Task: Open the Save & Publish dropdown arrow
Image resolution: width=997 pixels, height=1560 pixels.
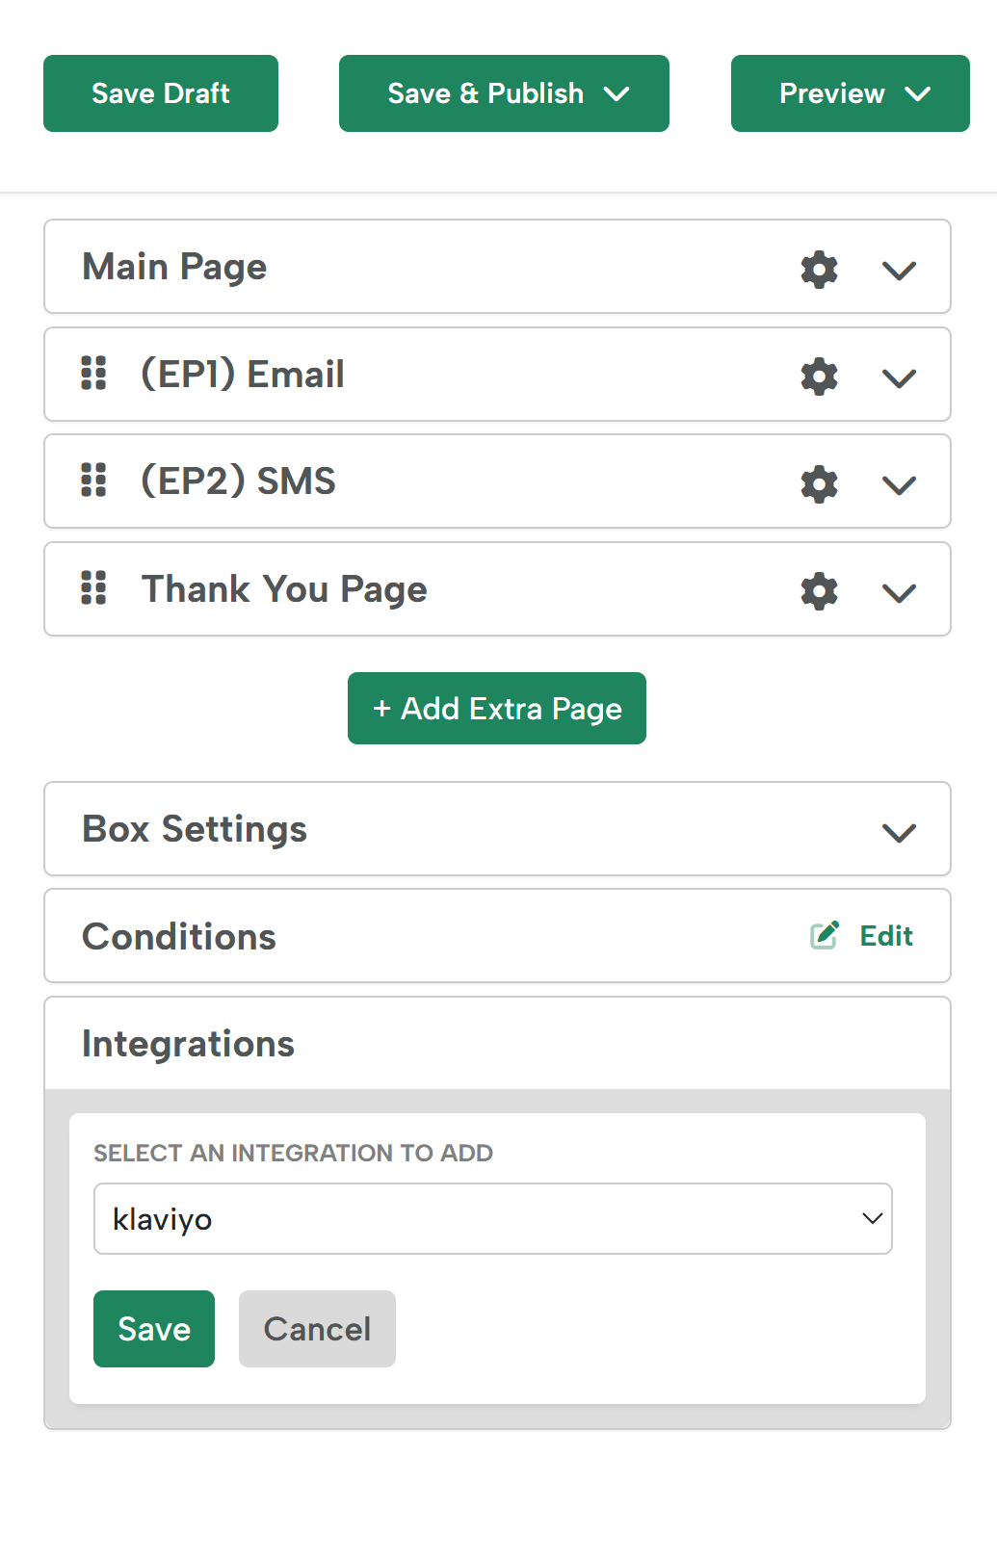Action: (x=617, y=93)
